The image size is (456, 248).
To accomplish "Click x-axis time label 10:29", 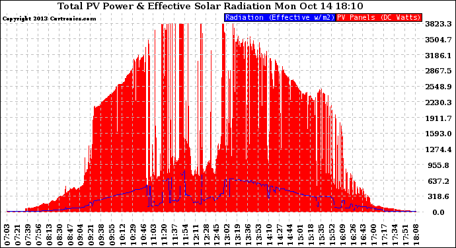I will pos(133,235).
